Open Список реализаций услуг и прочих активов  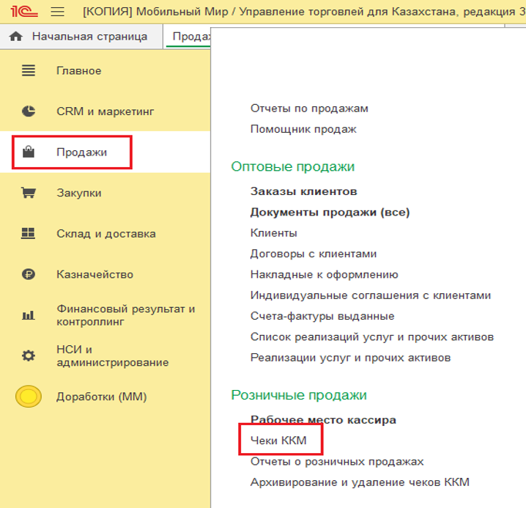click(372, 337)
